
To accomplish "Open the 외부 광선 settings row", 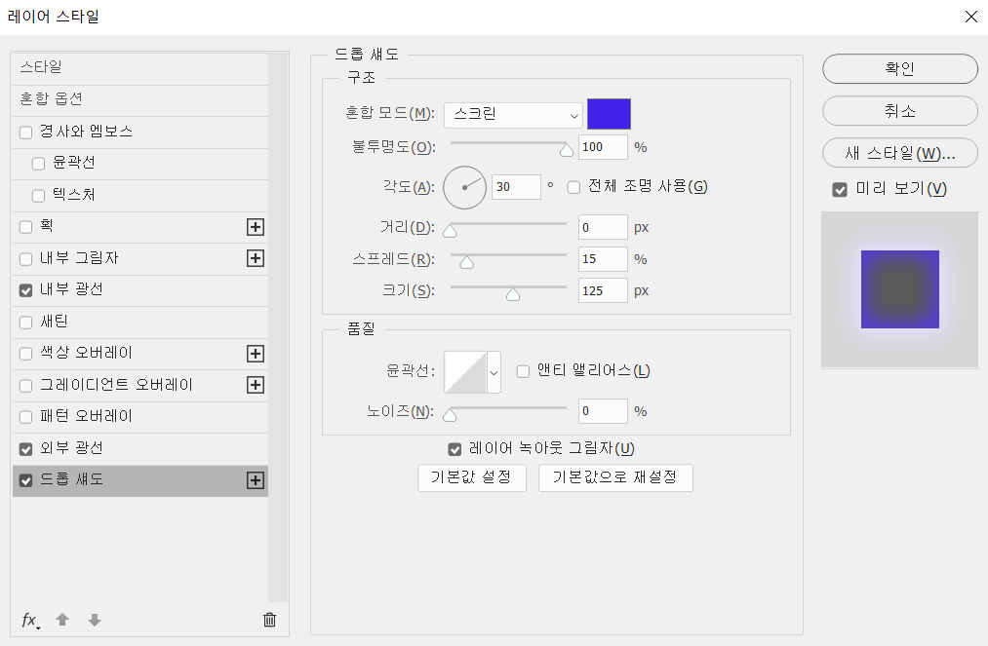I will tap(139, 448).
